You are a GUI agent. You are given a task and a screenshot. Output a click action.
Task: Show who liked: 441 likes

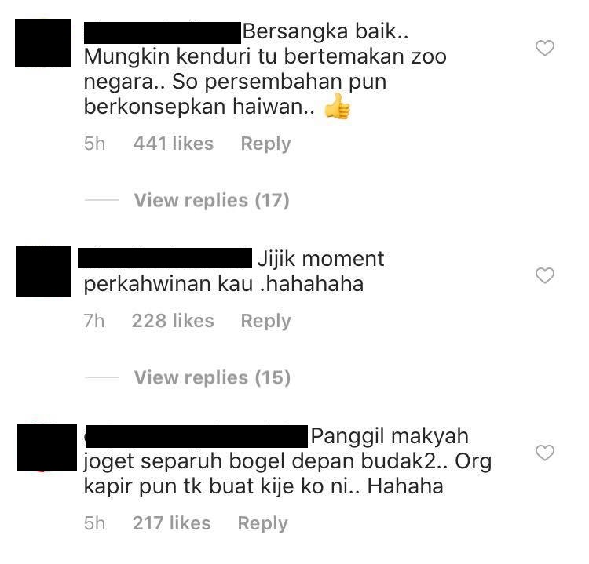[174, 144]
